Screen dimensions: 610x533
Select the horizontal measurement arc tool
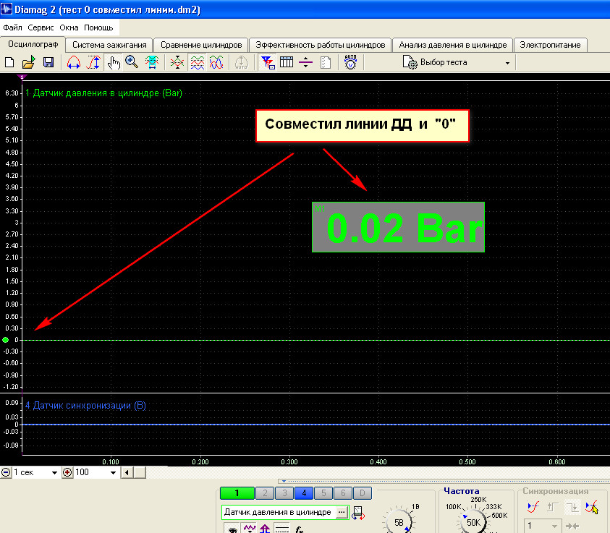pyautogui.click(x=74, y=62)
